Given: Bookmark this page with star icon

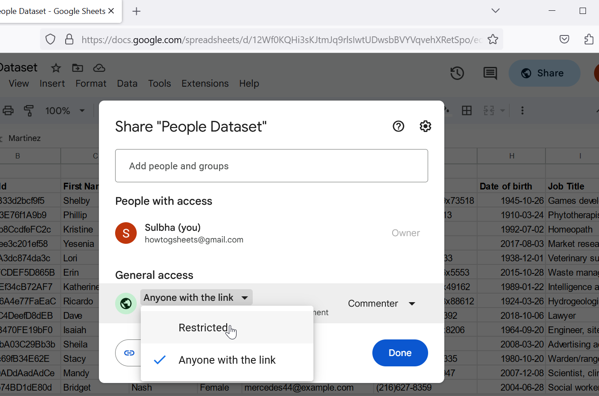Looking at the screenshot, I should pos(493,40).
